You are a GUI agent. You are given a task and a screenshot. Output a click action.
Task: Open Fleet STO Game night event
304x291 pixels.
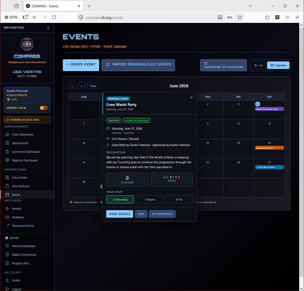click(269, 109)
